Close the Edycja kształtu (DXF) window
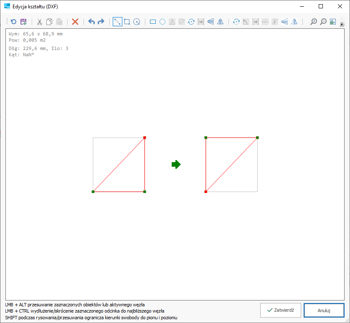The width and height of the screenshot is (350, 323). pyautogui.click(x=340, y=6)
